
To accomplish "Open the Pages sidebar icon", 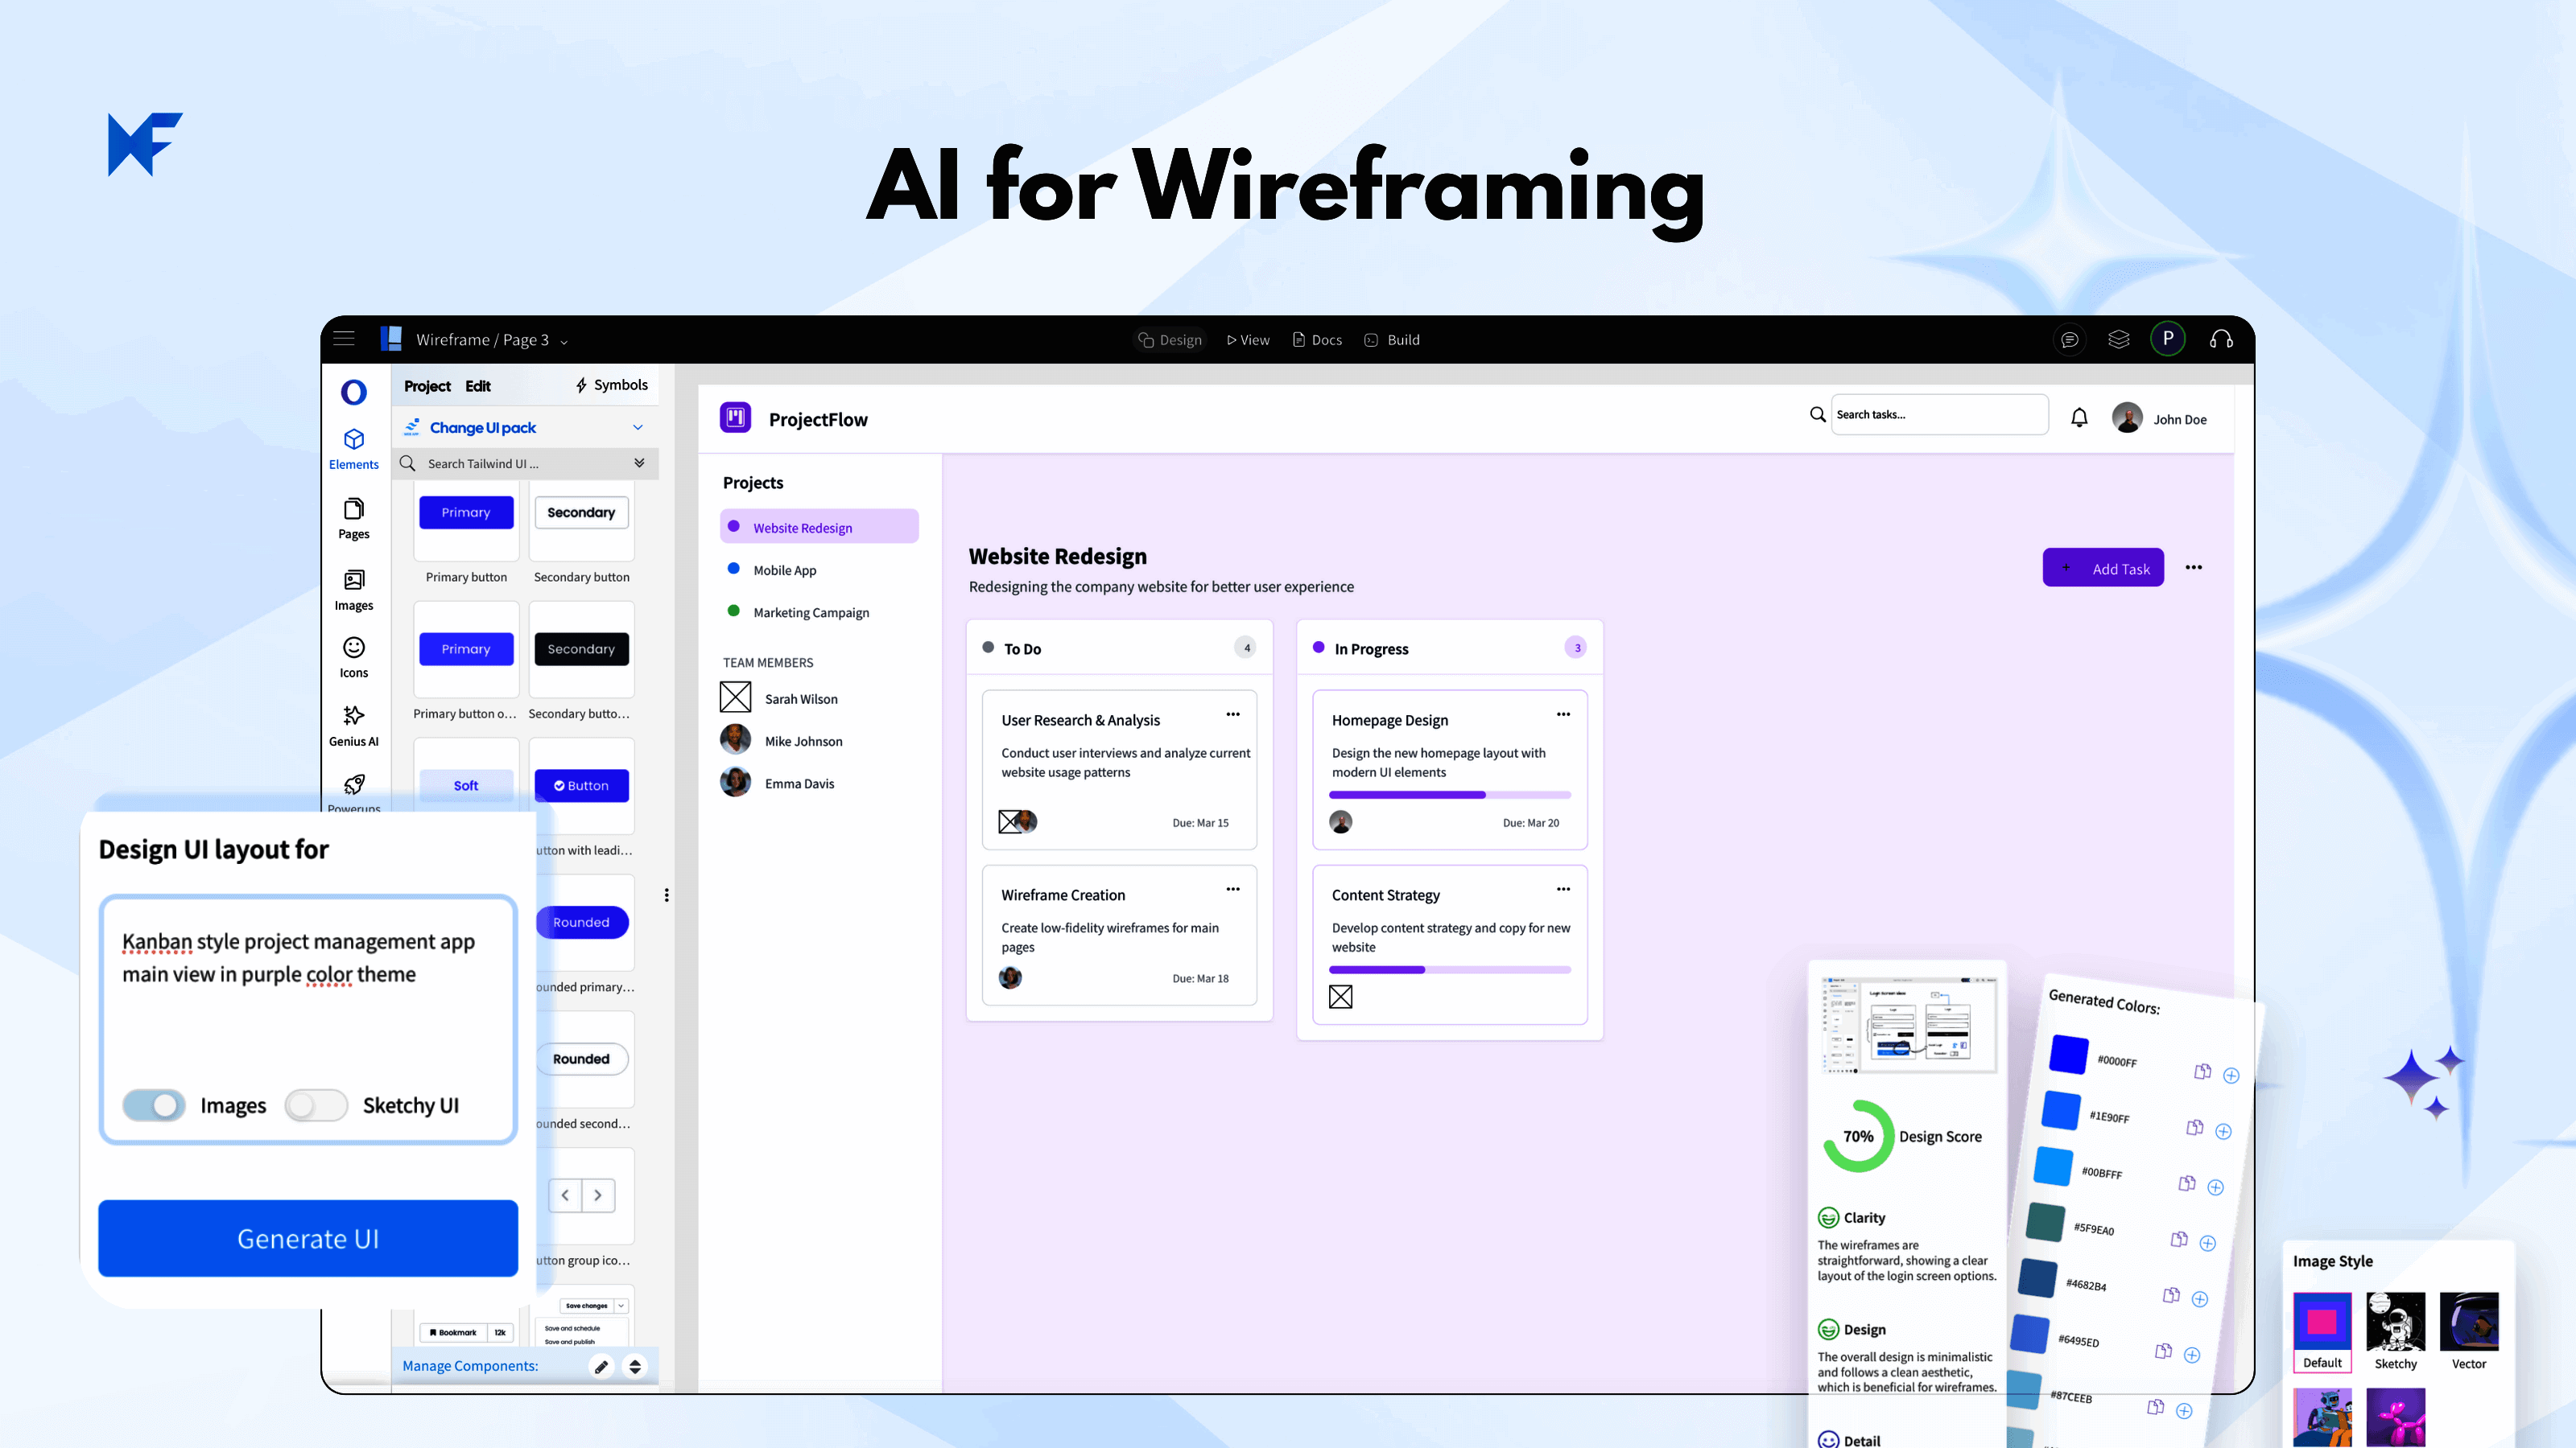I will tap(353, 510).
